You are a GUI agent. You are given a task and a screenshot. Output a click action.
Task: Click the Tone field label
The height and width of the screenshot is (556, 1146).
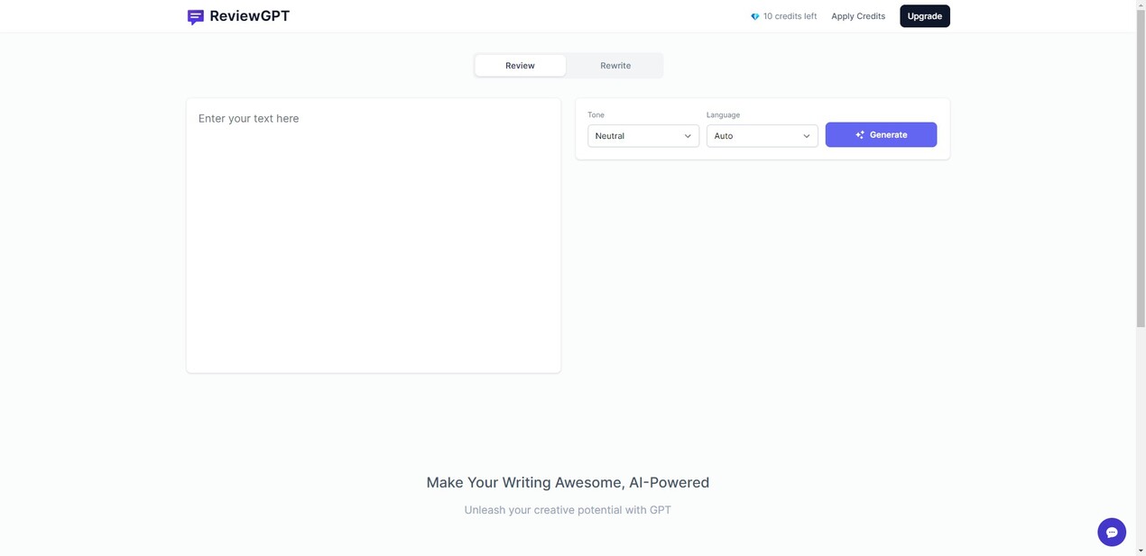point(596,115)
